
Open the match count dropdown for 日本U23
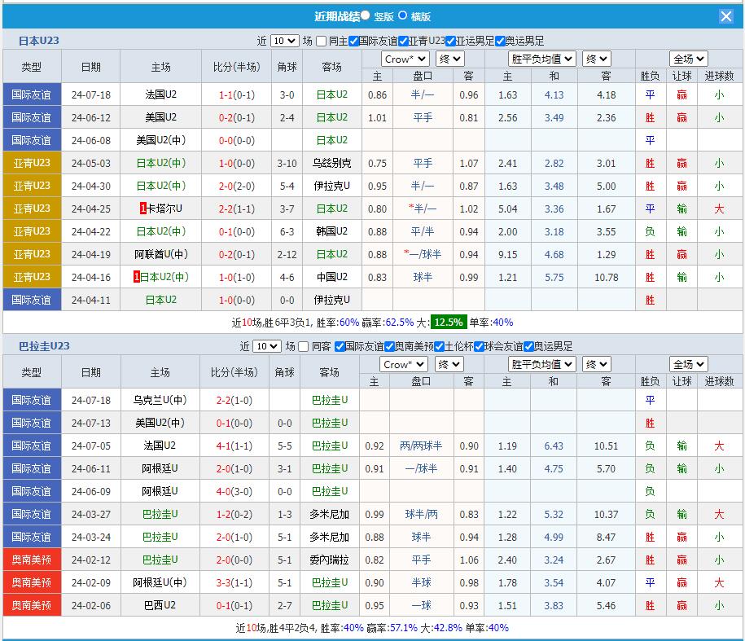pyautogui.click(x=284, y=41)
